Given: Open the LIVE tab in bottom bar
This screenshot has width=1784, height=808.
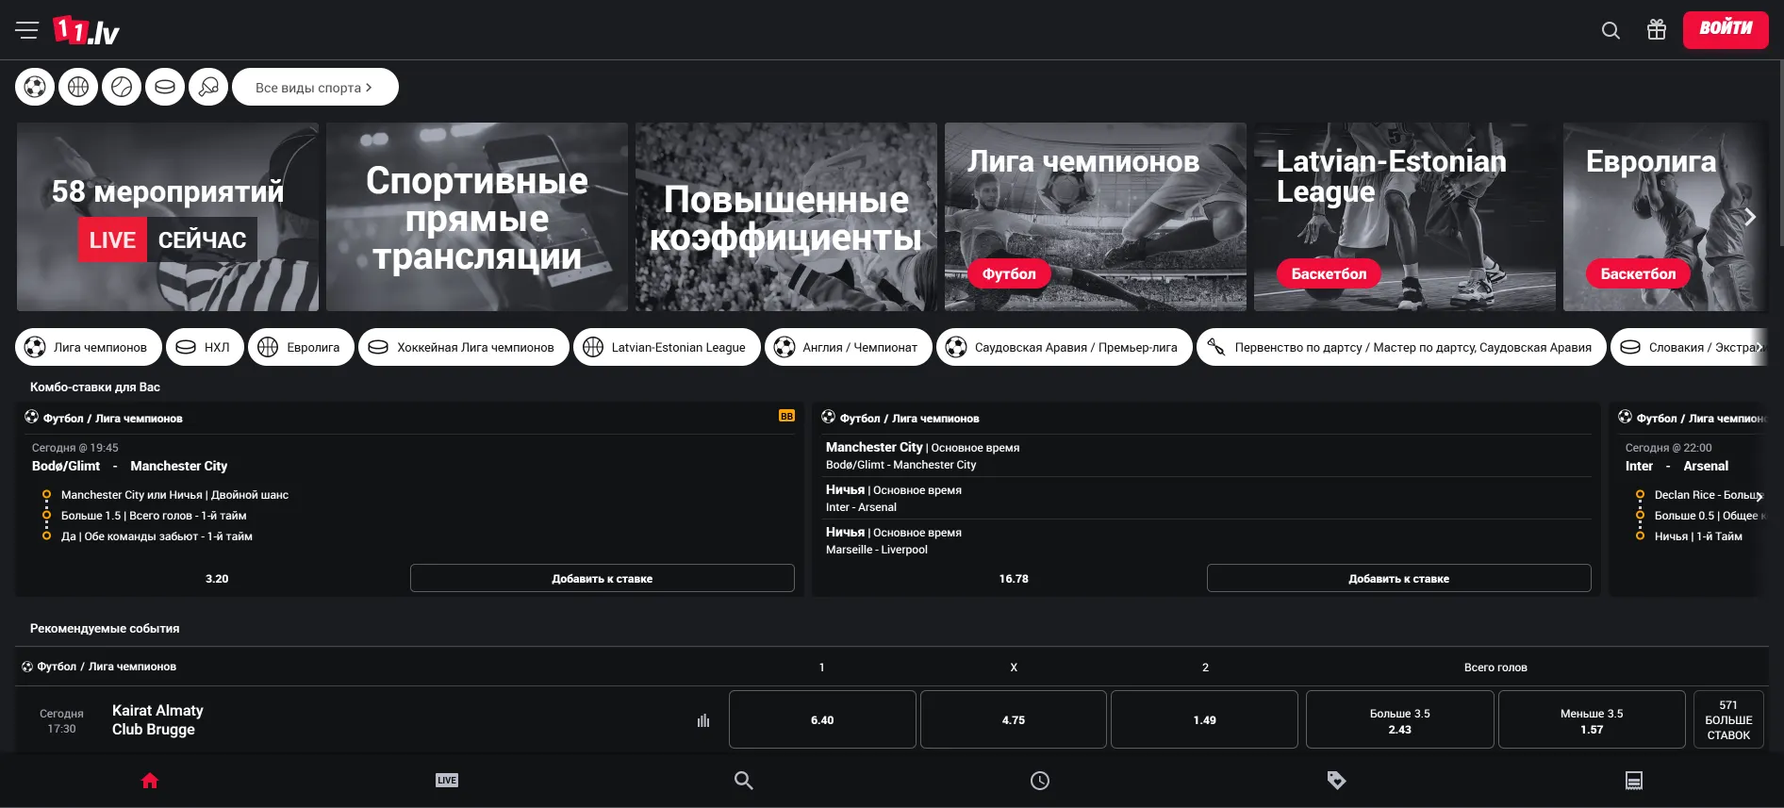Looking at the screenshot, I should (447, 781).
